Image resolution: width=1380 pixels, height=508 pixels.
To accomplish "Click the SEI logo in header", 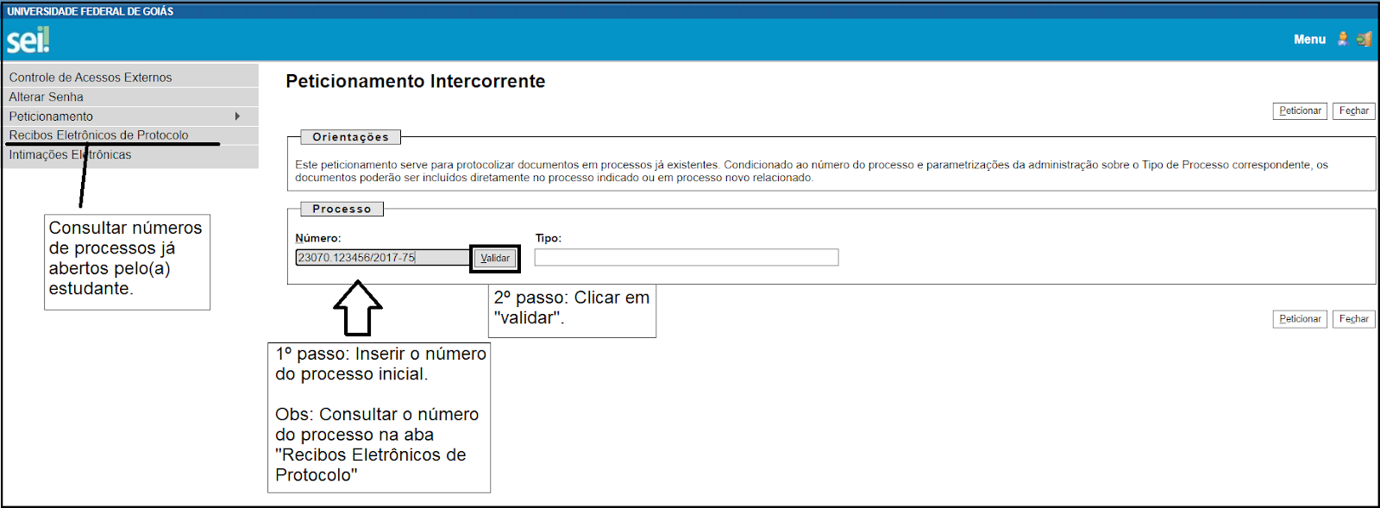I will [x=28, y=40].
